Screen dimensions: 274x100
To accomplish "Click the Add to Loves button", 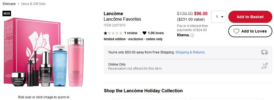I will pos(250,31).
